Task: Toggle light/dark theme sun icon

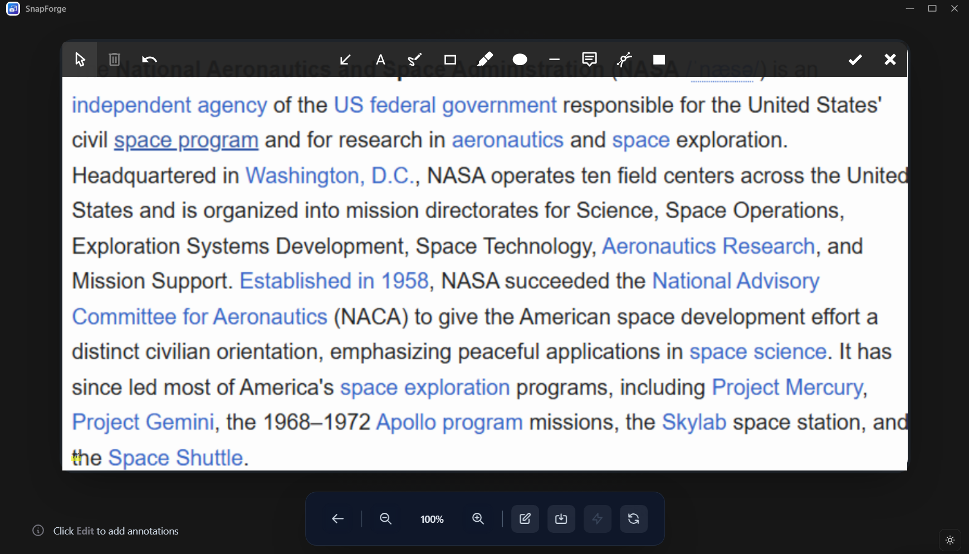Action: [950, 540]
